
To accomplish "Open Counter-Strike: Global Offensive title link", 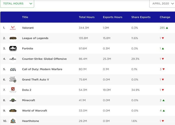I will 44,59.
